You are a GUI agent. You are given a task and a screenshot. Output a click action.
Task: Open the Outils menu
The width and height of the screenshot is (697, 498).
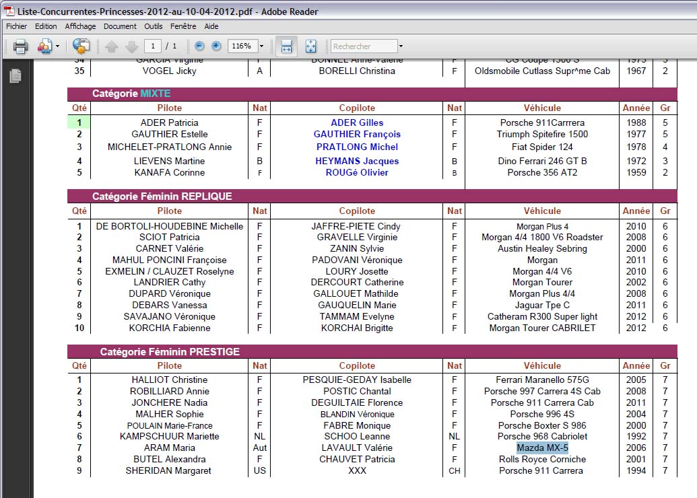154,26
